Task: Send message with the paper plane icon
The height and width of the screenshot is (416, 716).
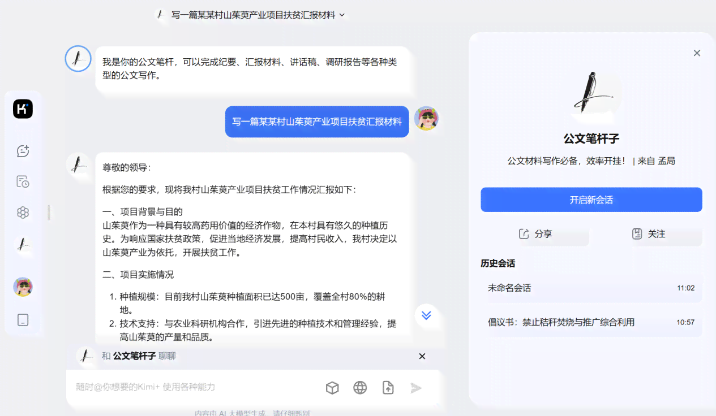Action: point(416,387)
